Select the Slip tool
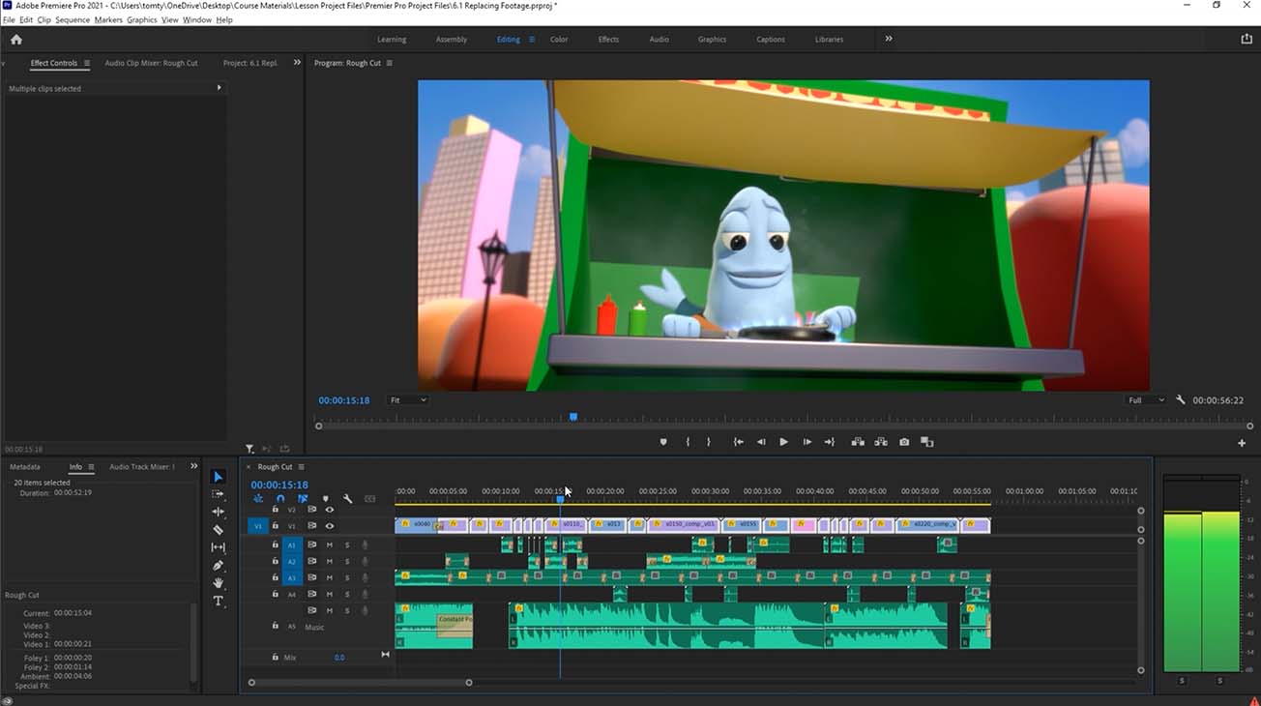The height and width of the screenshot is (706, 1261). click(218, 547)
